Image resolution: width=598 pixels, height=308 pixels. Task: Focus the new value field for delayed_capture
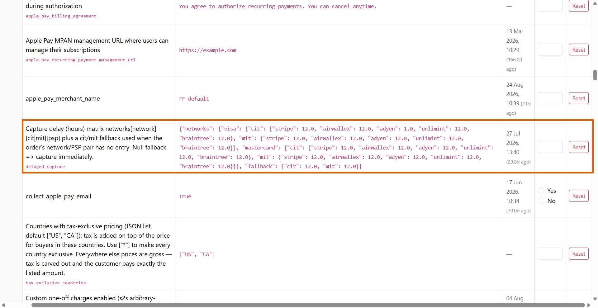pyautogui.click(x=550, y=147)
